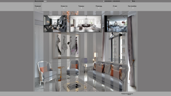171x96 pixels.
Task: Click the Вход login link
Action: 133,1
